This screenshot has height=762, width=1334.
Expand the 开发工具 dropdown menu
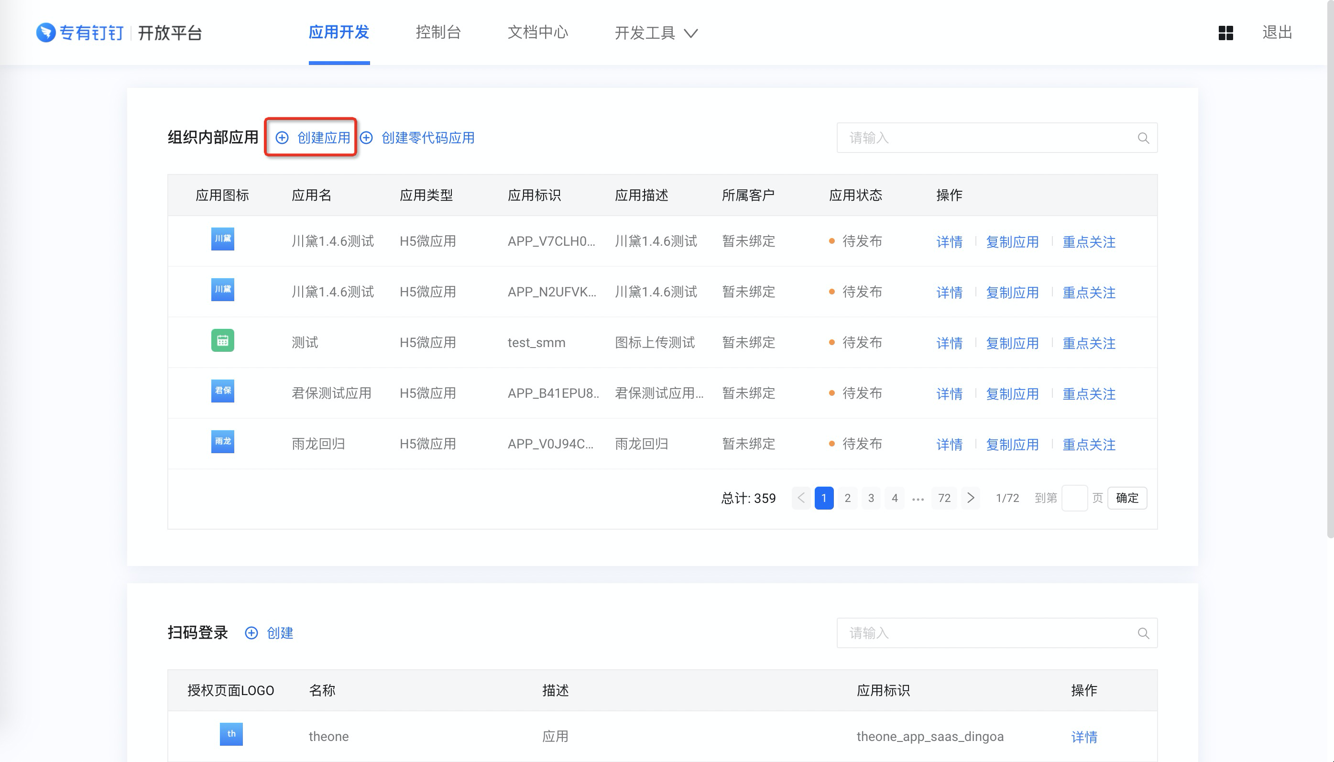coord(656,33)
